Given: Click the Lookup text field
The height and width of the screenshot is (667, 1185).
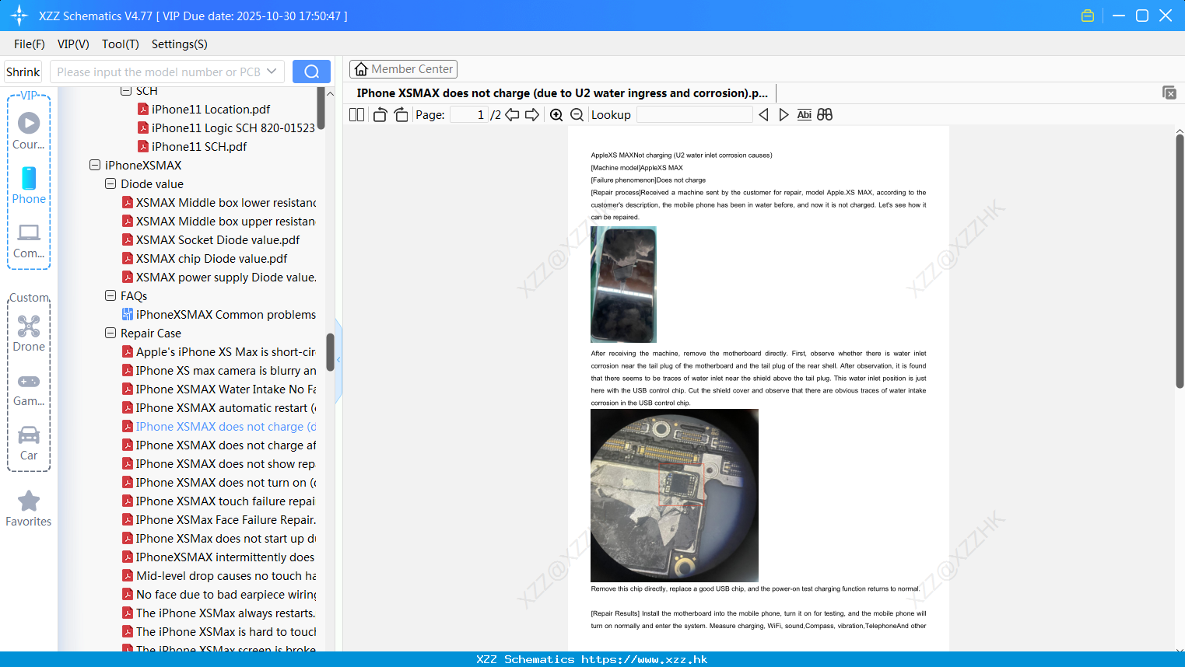Looking at the screenshot, I should (694, 114).
